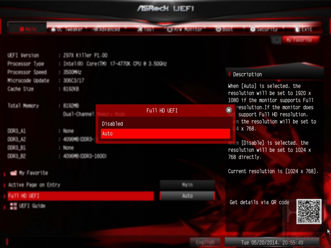
Task: Click the 'Current resolution is [1024 x 768]' text
Action: pos(273,171)
